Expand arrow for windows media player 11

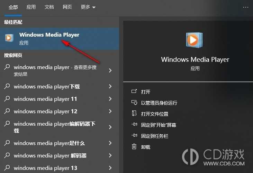[x=110, y=99]
